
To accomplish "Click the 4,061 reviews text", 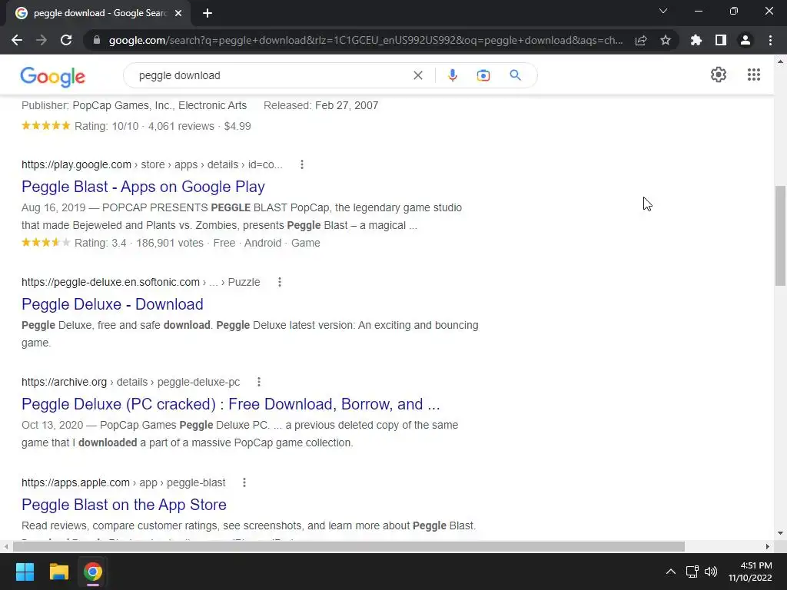I will pos(181,126).
